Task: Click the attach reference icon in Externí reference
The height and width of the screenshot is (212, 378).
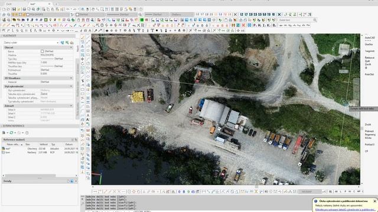Action: point(4,132)
